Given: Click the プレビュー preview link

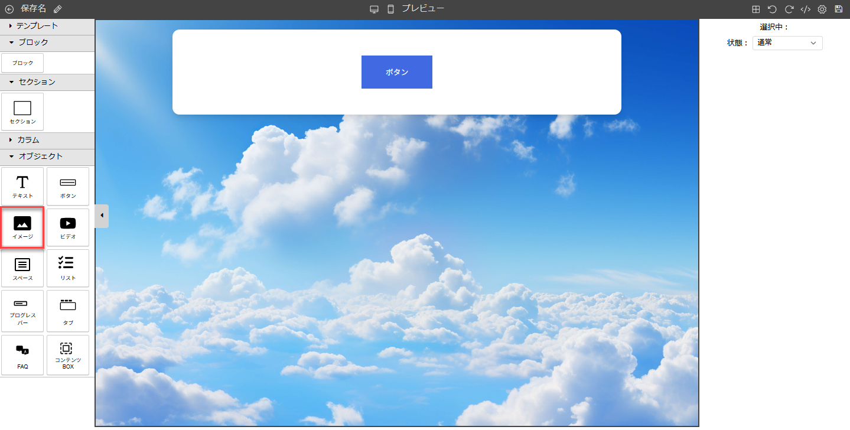Looking at the screenshot, I should click(x=423, y=9).
